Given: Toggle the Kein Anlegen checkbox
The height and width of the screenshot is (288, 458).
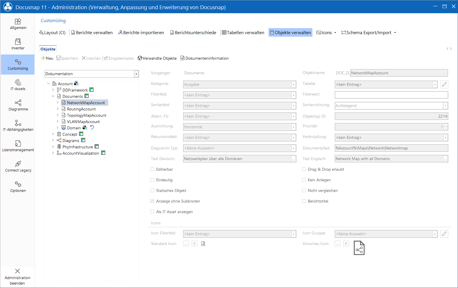Looking at the screenshot, I should point(304,180).
